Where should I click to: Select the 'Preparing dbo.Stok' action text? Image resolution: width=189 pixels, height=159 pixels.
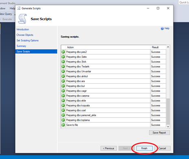point(76,62)
